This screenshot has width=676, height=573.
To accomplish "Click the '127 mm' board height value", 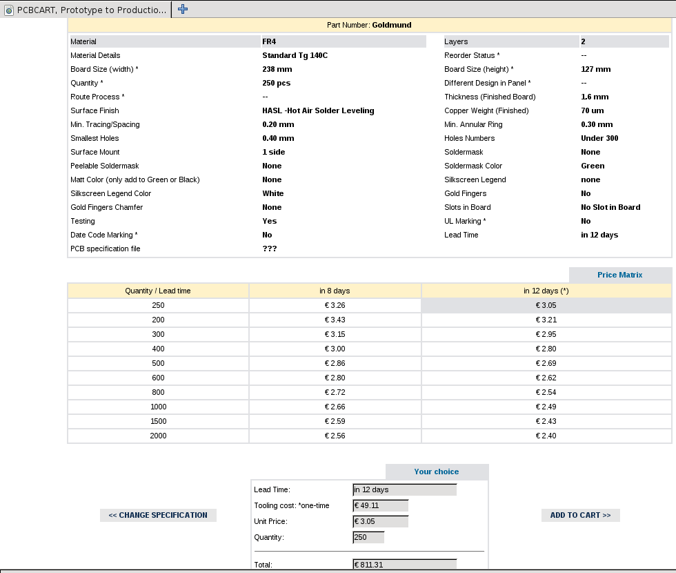I will coord(596,69).
